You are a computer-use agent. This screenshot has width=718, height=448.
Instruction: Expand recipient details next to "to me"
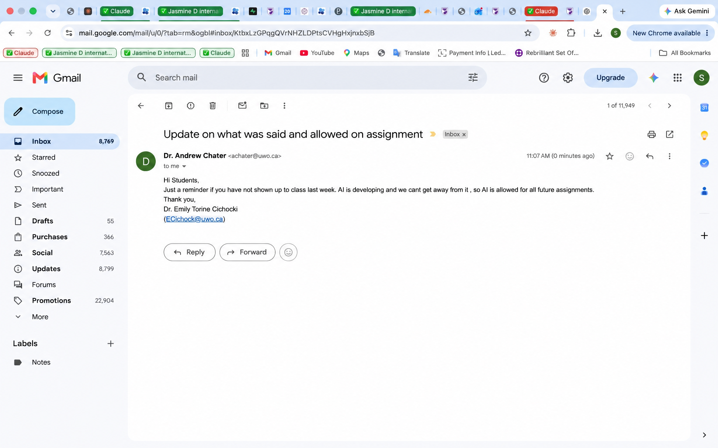[x=184, y=166]
